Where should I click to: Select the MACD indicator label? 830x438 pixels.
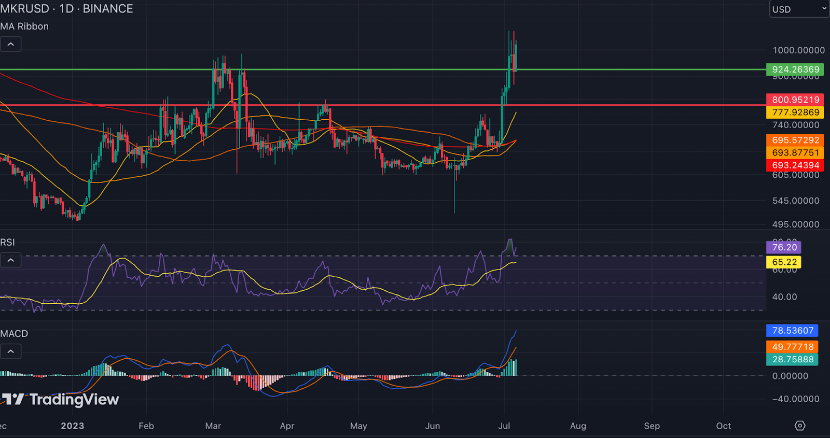(x=14, y=334)
